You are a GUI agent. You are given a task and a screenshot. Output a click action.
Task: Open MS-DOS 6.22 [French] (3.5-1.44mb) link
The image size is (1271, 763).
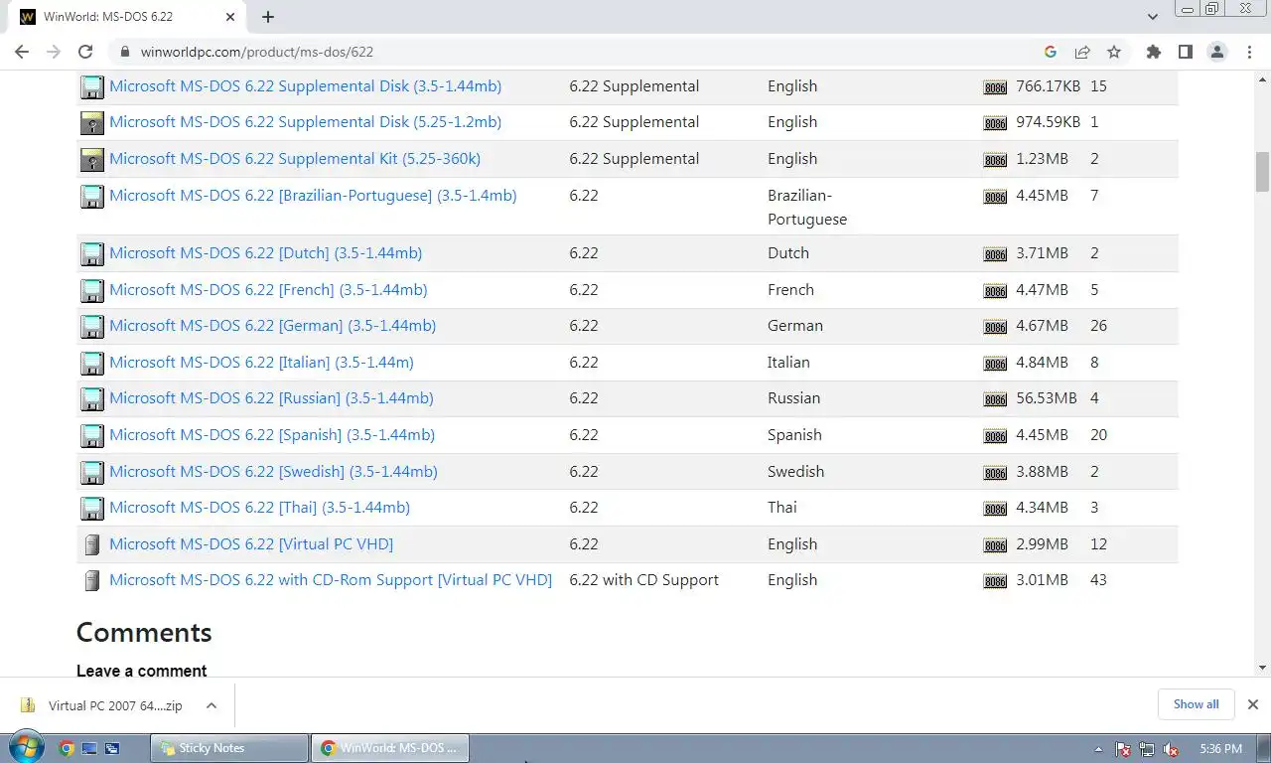click(x=268, y=290)
